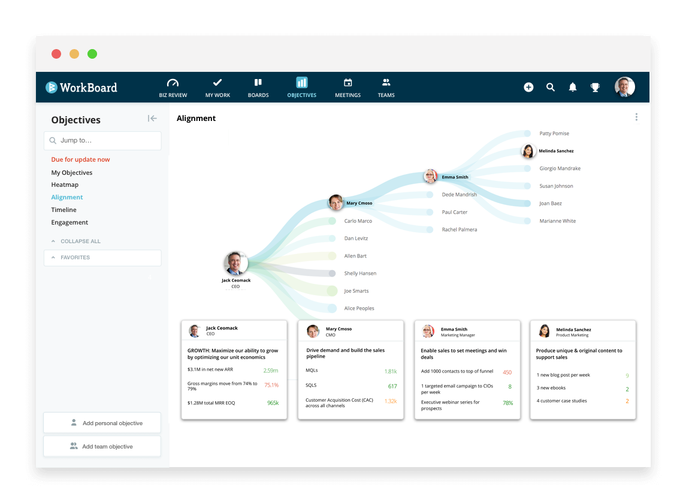Switch to Heatmap view

point(65,185)
